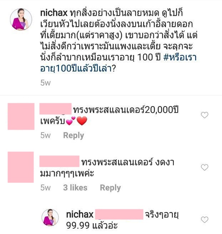Open the first commenter's redacted username

(x=55, y=109)
